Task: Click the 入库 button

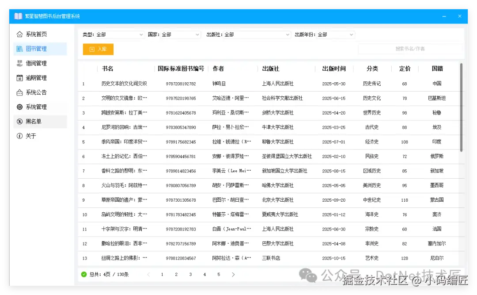Action: (x=98, y=49)
